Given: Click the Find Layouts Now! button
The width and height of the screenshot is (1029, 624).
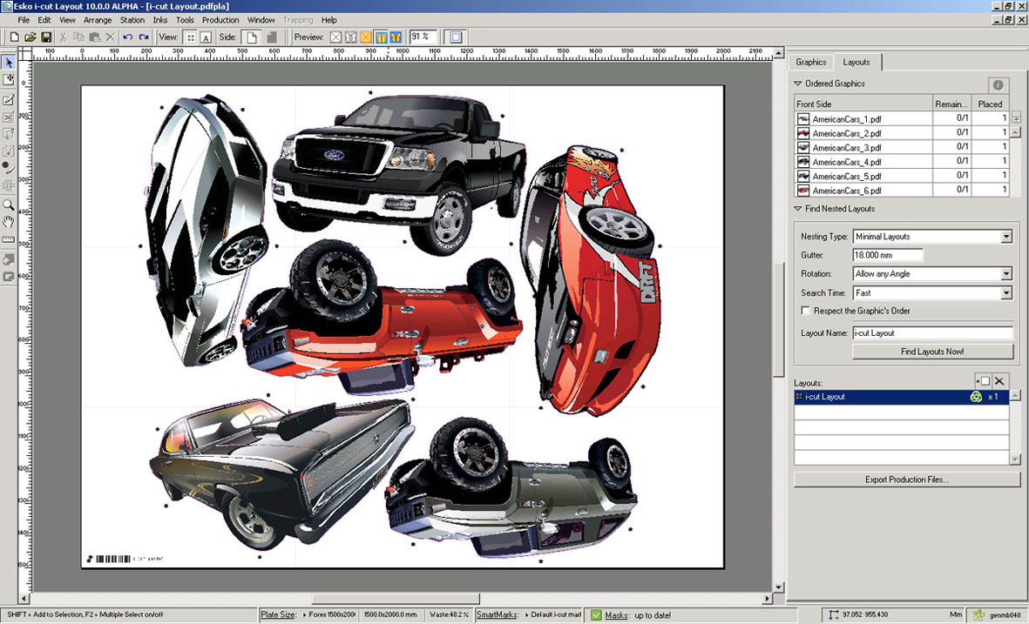Looking at the screenshot, I should (932, 352).
